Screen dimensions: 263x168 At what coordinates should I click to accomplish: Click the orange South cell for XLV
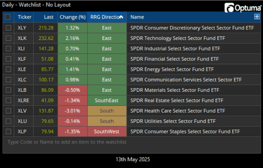pyautogui.click(x=107, y=111)
